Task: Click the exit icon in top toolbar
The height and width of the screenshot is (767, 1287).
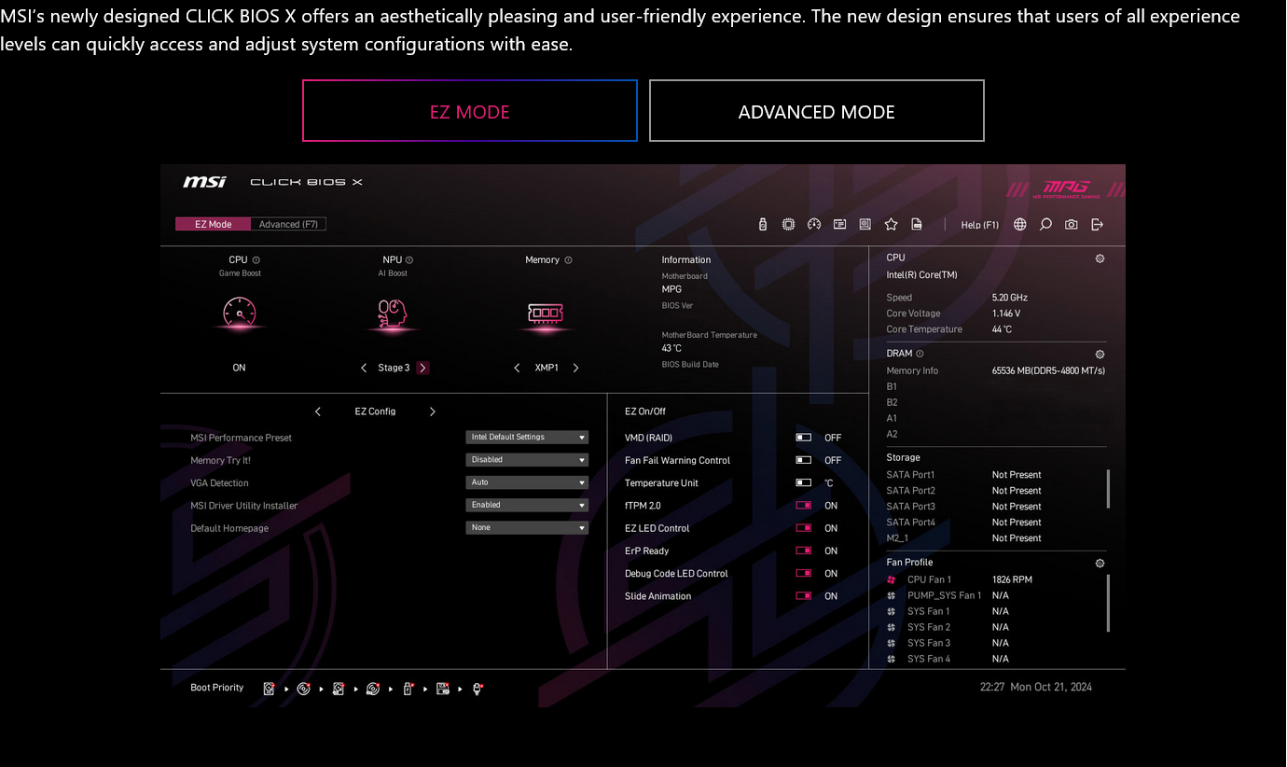Action: (x=1097, y=224)
